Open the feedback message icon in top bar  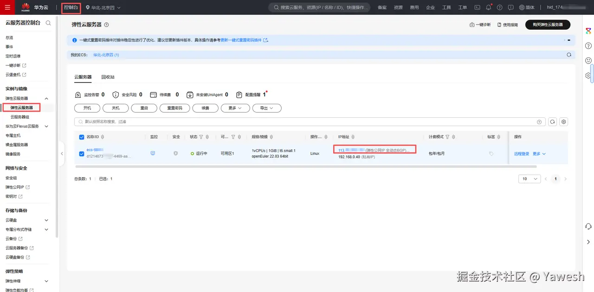[x=510, y=7]
